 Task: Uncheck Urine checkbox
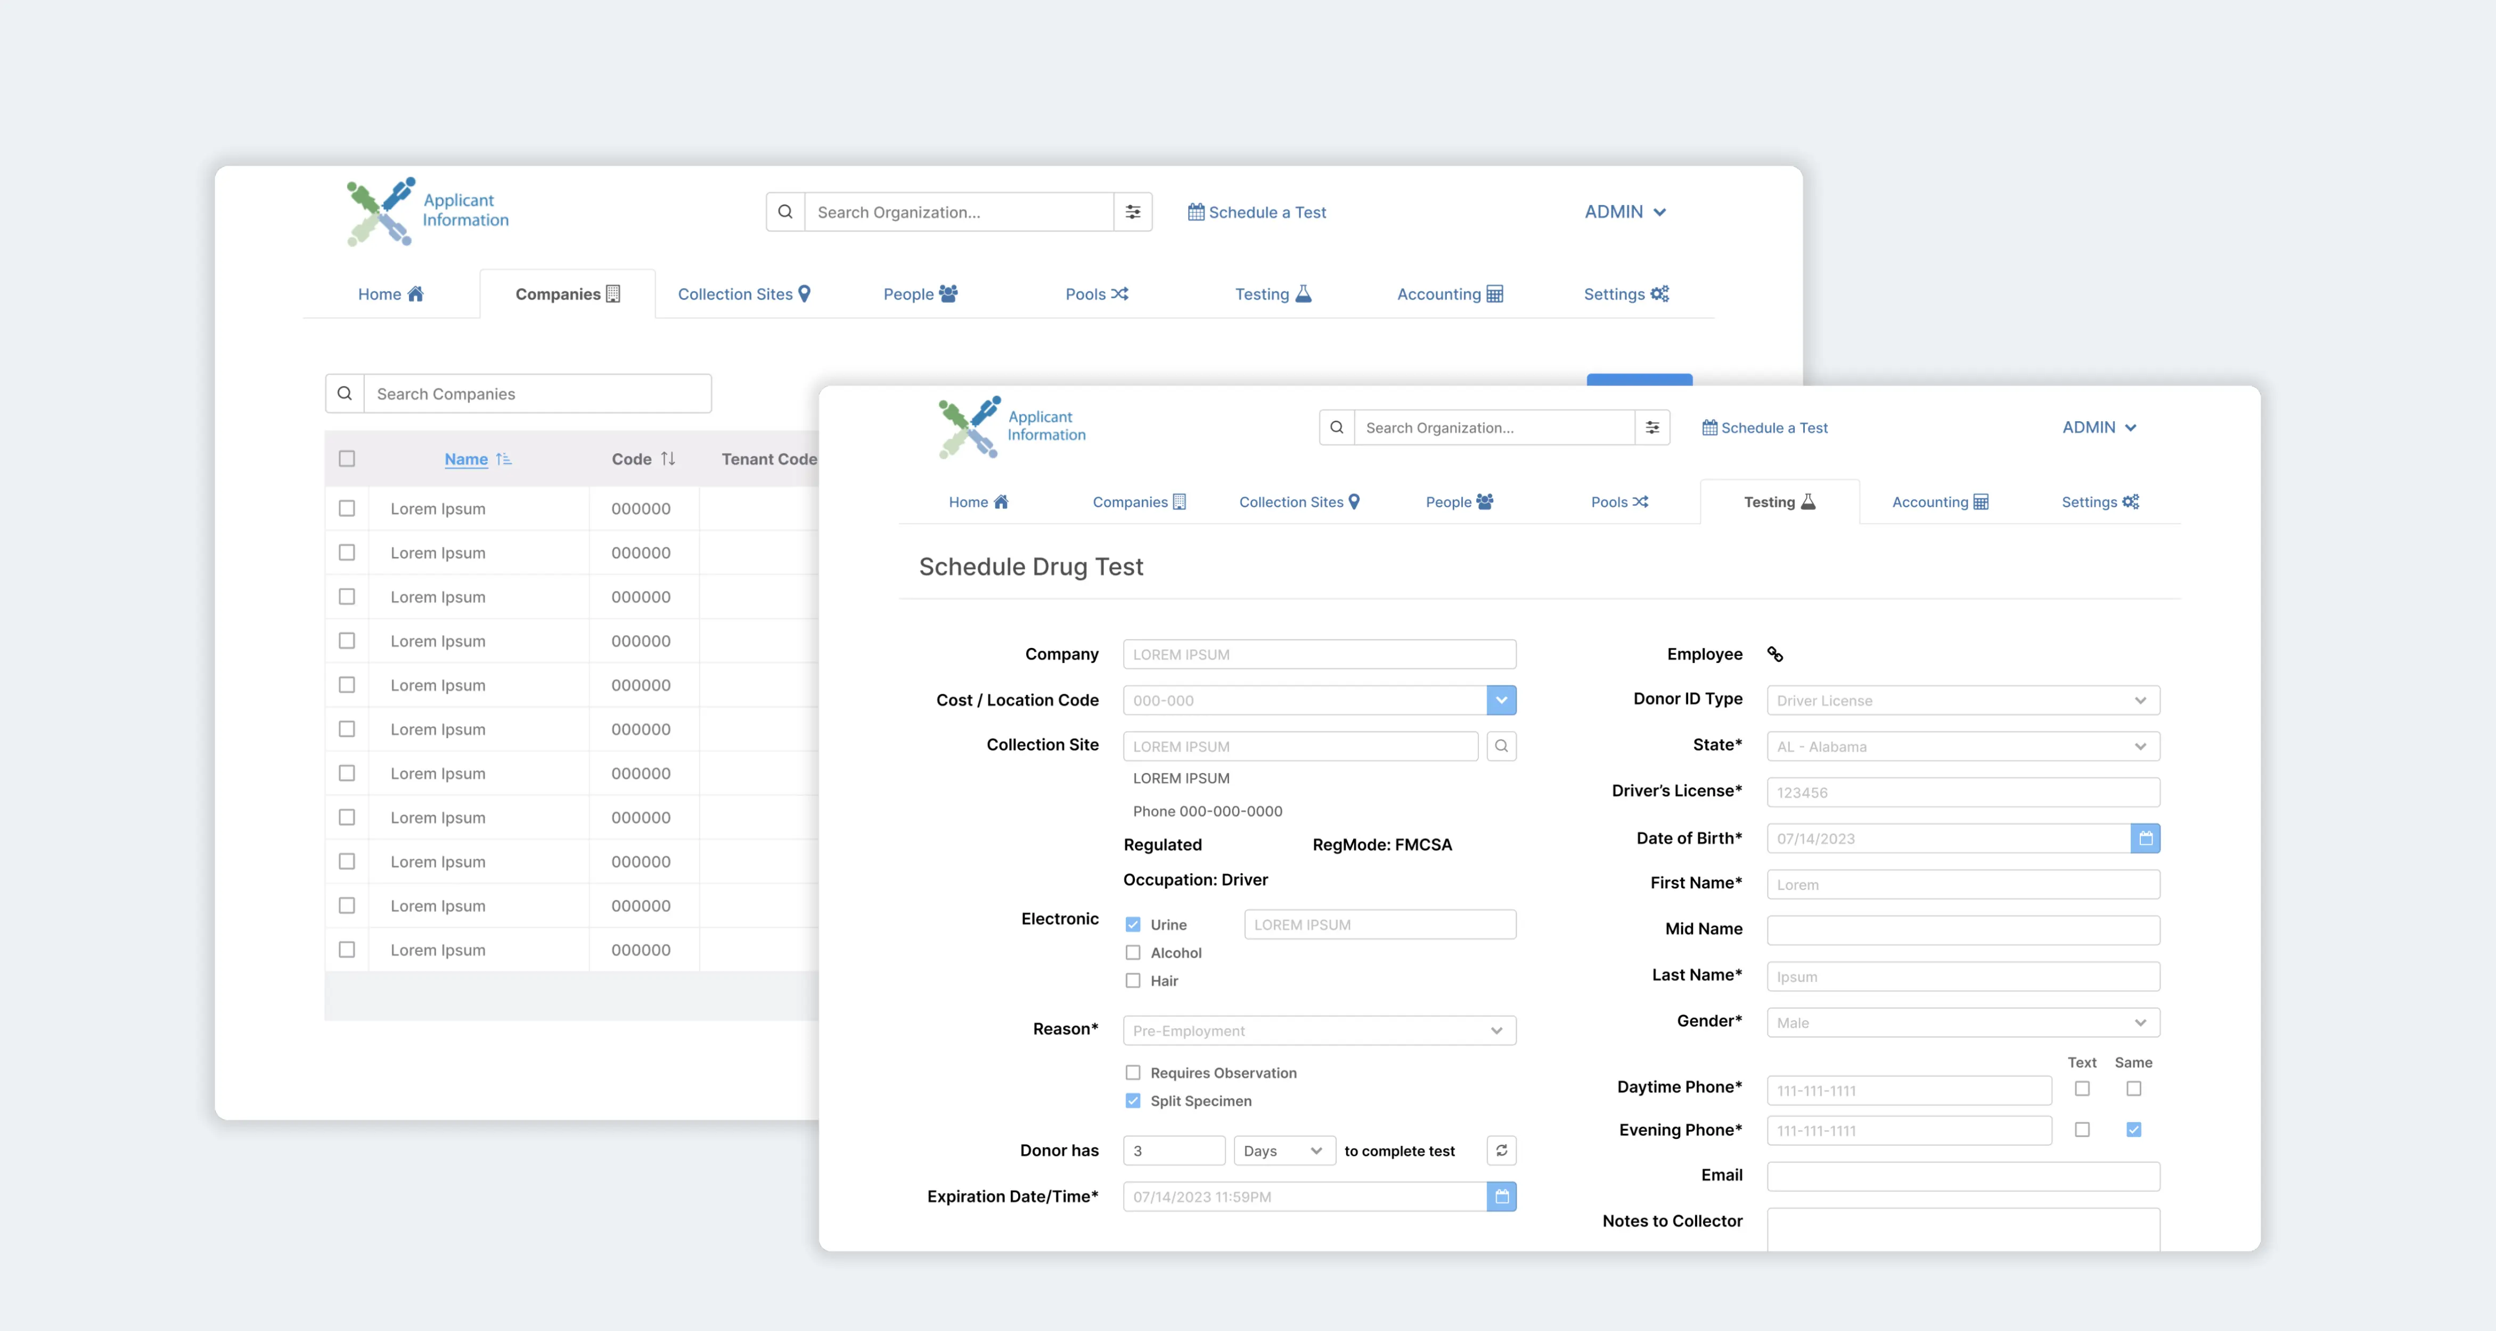(1133, 924)
